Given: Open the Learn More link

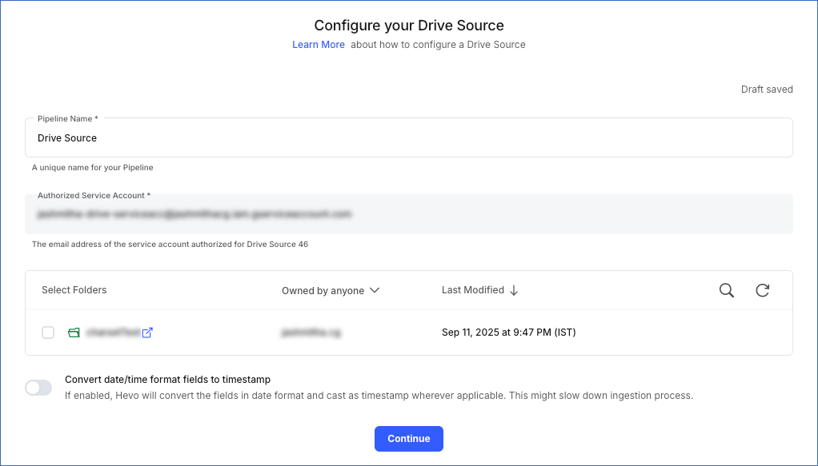Looking at the screenshot, I should (318, 45).
